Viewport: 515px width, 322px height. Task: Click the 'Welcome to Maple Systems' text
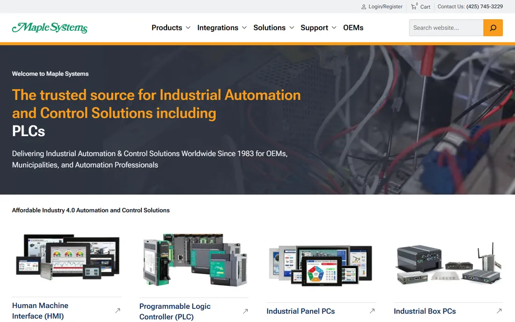click(x=50, y=74)
